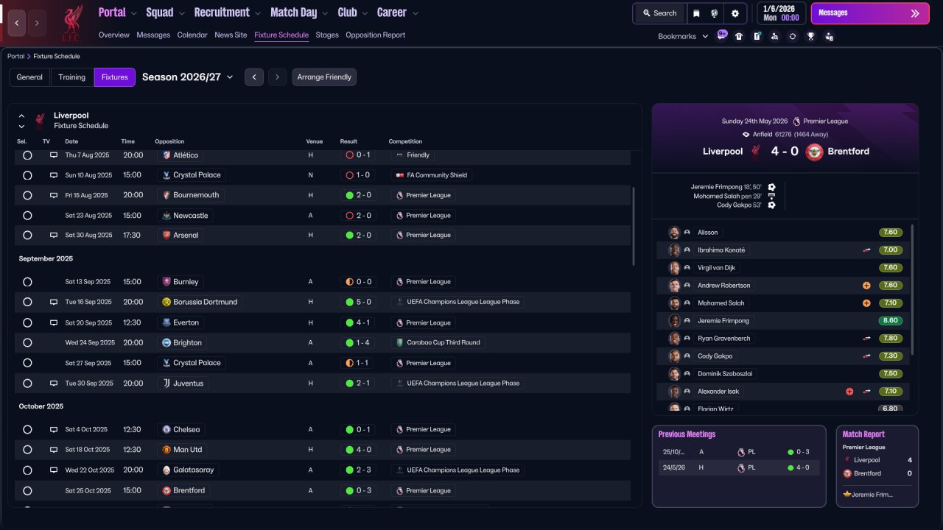Open the 24/5/26 previous meeting row

[x=739, y=467]
